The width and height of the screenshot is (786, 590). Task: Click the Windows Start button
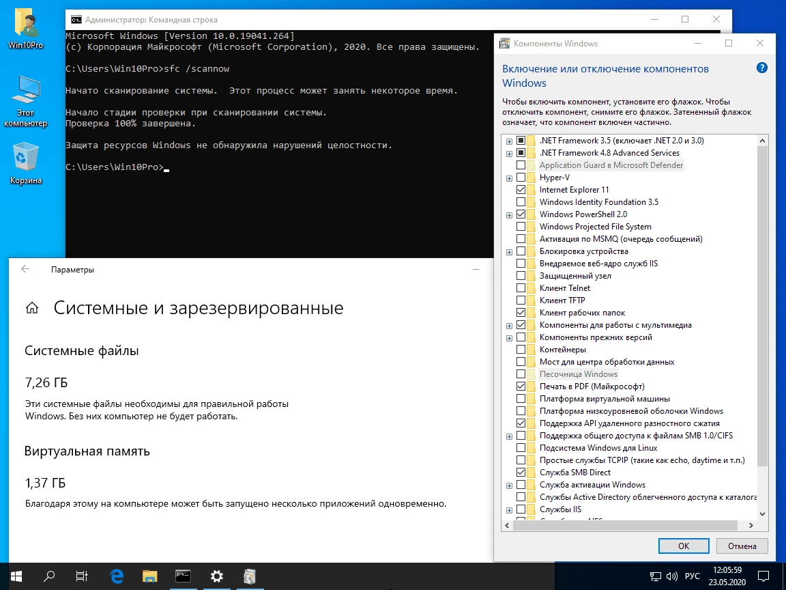[16, 576]
